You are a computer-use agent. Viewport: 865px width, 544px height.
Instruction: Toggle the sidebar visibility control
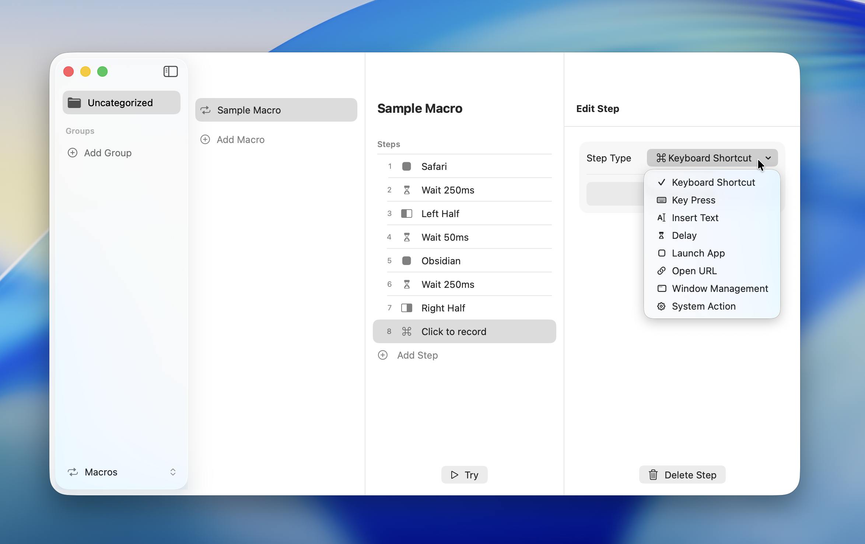170,71
